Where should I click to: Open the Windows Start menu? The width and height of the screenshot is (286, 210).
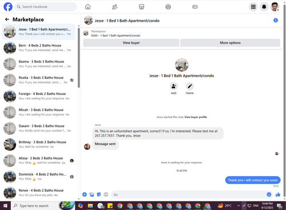pos(5,205)
